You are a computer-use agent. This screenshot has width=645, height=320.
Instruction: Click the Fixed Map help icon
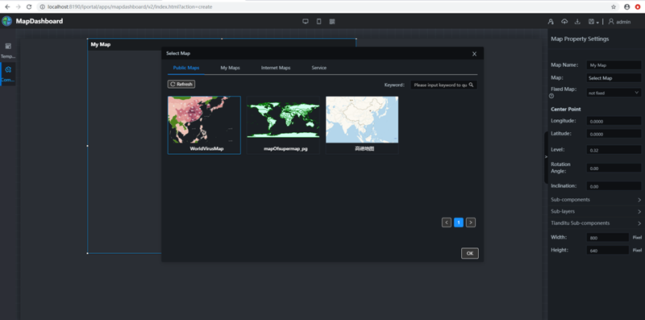551,96
